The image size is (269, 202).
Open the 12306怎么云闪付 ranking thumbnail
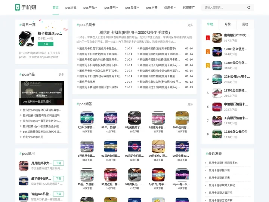pos(217,134)
